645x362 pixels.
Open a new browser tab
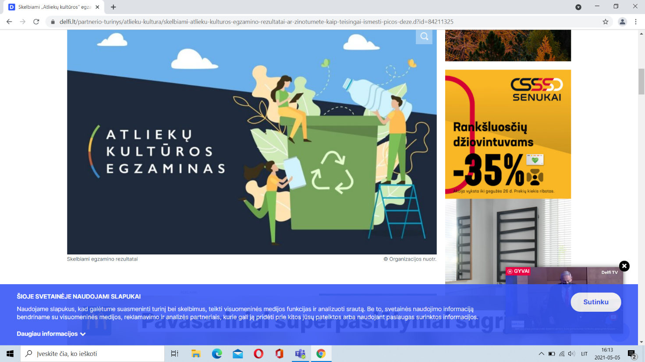pyautogui.click(x=113, y=7)
